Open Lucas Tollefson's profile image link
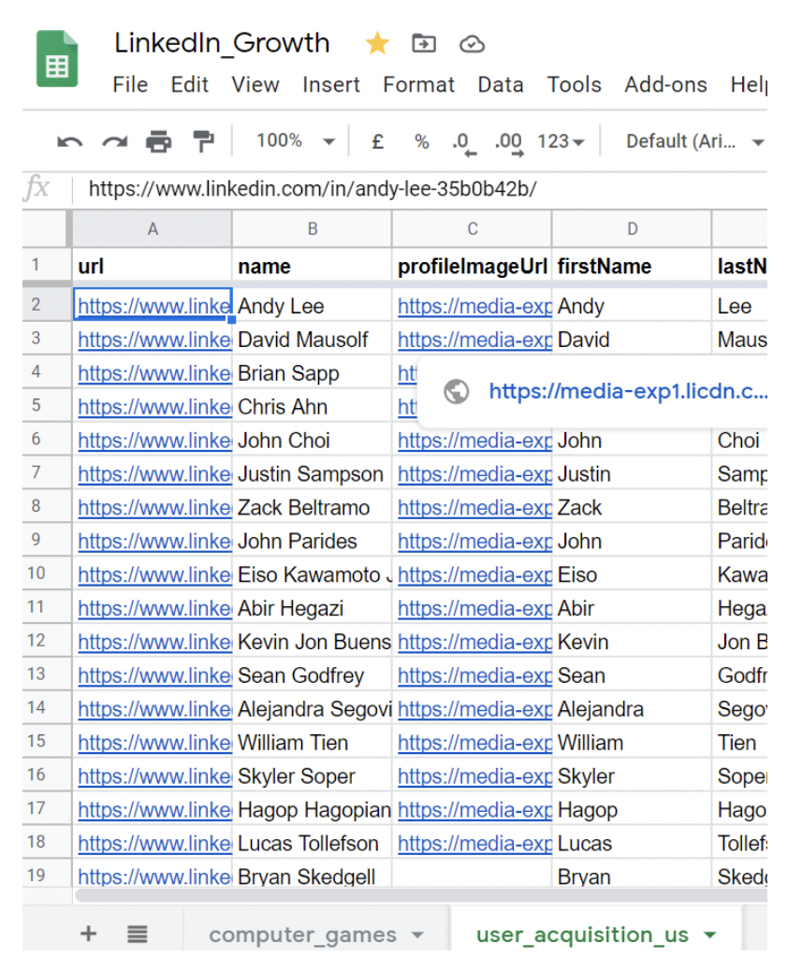The height and width of the screenshot is (957, 787). click(x=474, y=843)
